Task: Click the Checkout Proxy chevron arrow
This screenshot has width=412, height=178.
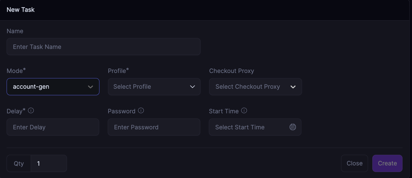Action: pyautogui.click(x=293, y=87)
